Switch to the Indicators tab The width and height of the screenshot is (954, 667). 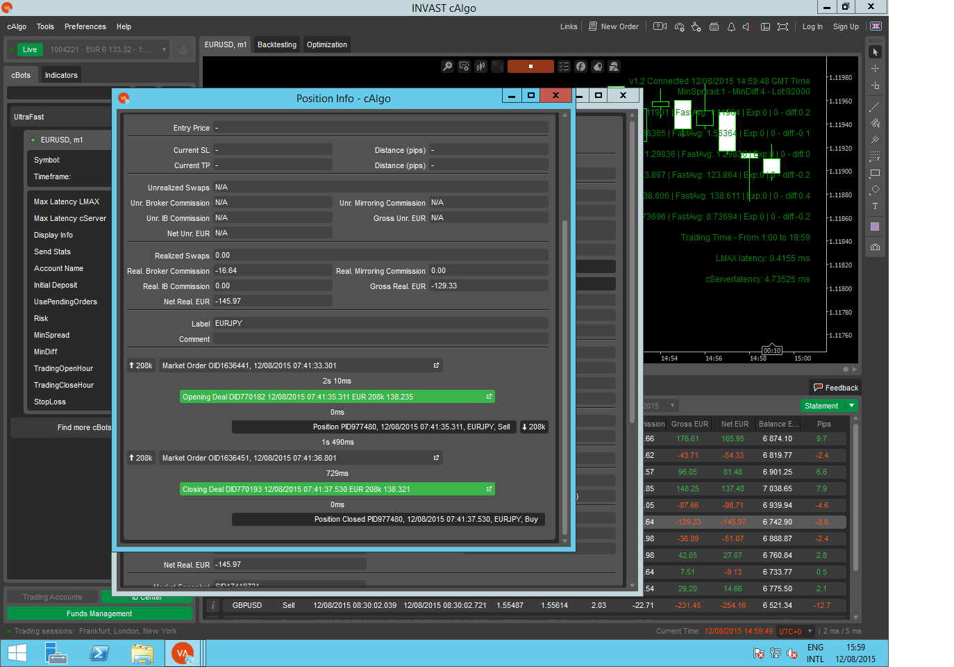61,75
